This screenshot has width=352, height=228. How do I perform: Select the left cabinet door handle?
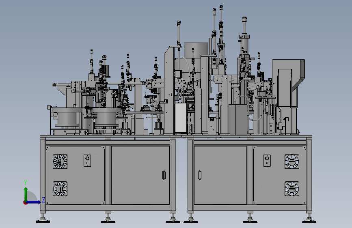point(164,175)
